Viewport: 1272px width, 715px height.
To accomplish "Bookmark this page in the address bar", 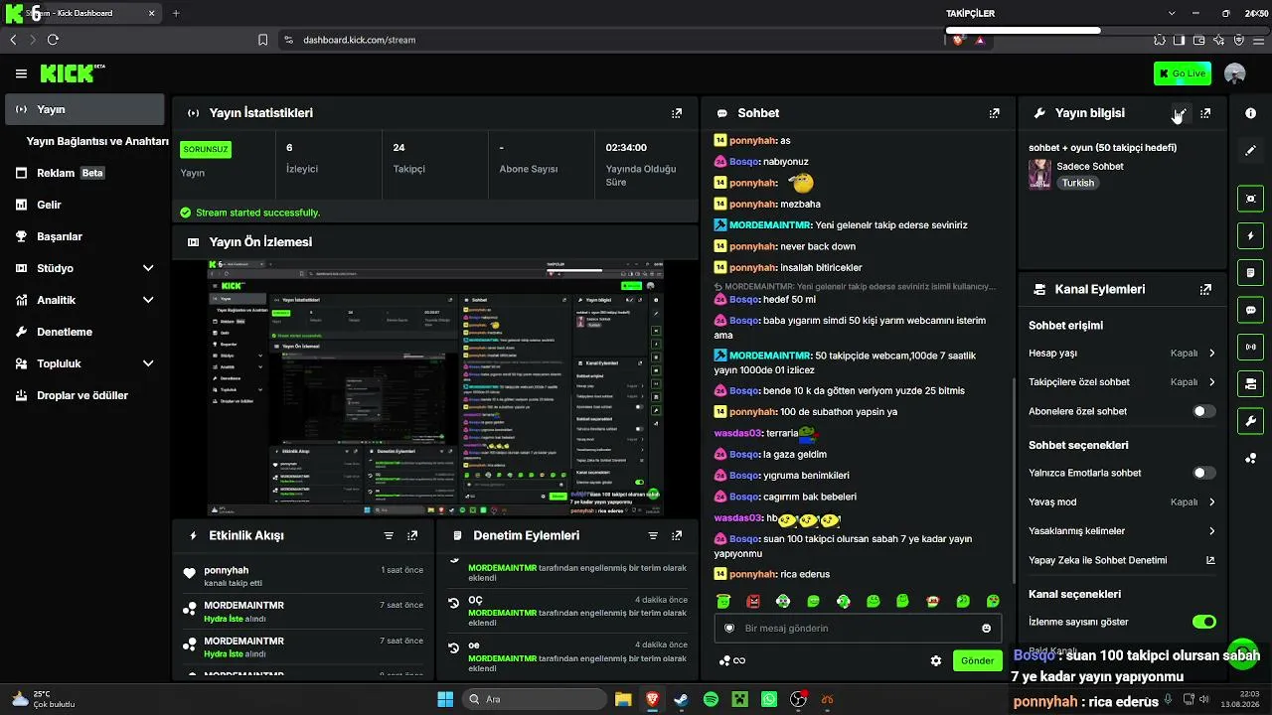I will [262, 40].
